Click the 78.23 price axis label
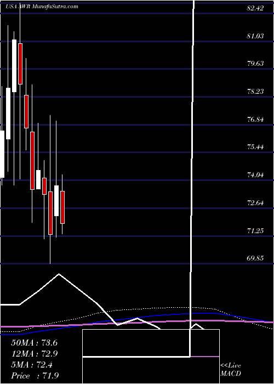The height and width of the screenshot is (384, 274). (255, 92)
